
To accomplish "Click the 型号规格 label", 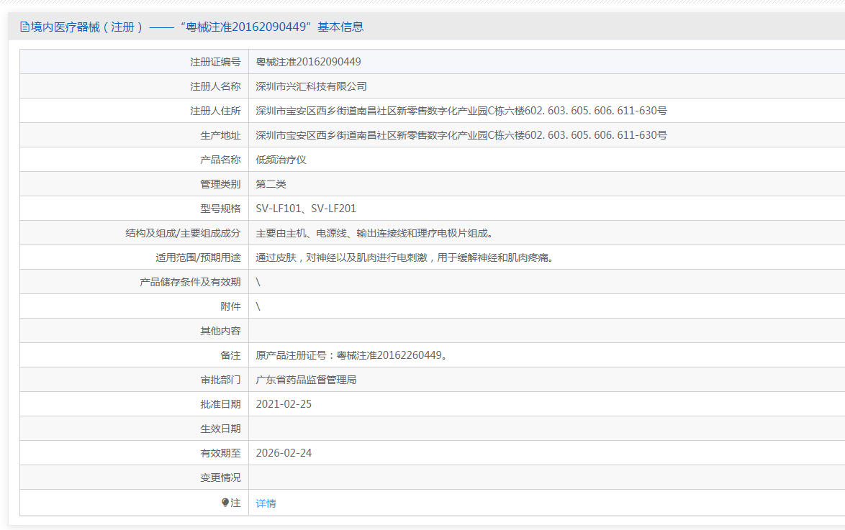I will (x=220, y=209).
